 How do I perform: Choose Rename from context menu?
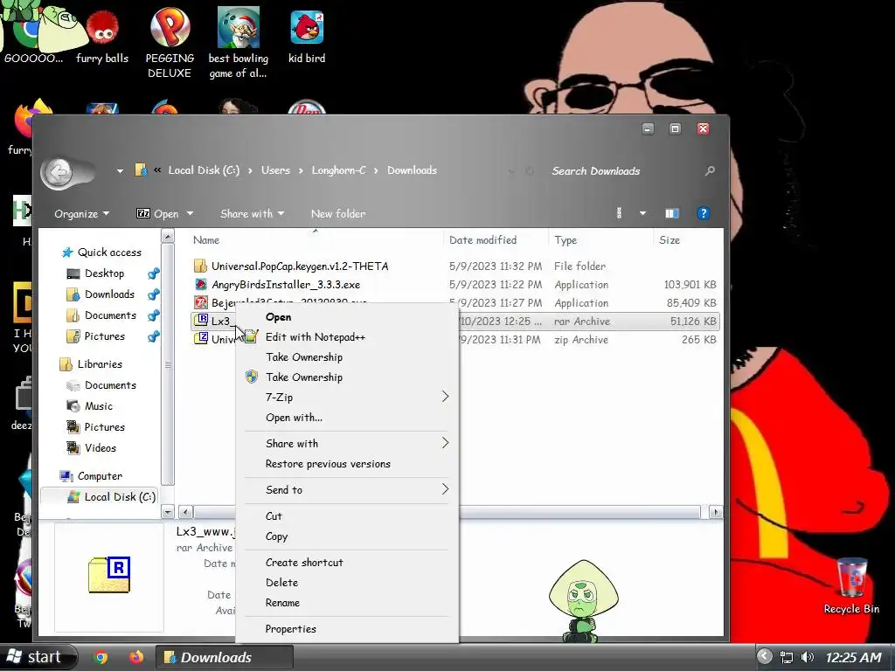coord(347,603)
